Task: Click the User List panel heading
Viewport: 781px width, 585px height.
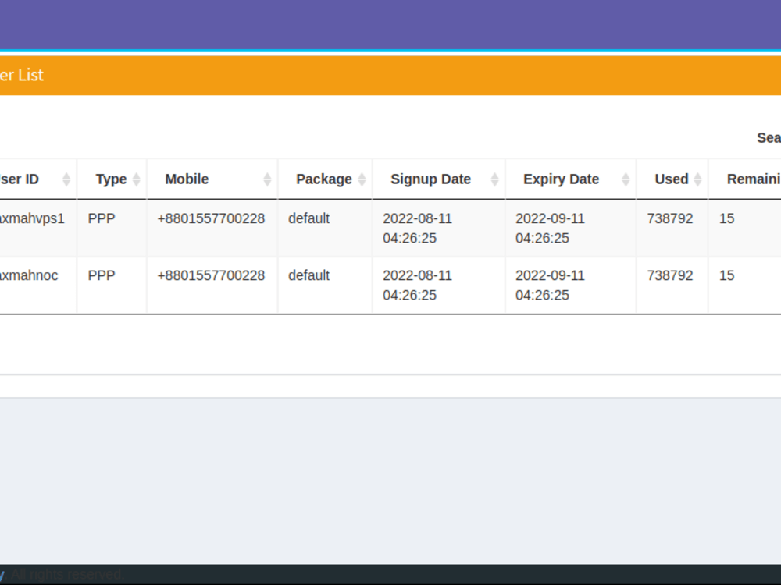Action: 23,75
